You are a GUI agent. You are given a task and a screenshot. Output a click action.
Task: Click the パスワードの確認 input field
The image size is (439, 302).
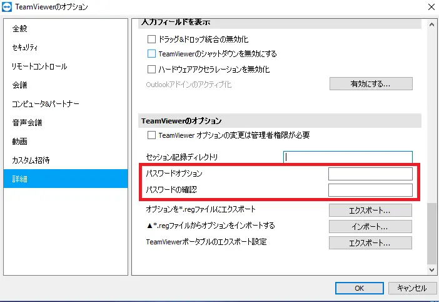point(370,190)
